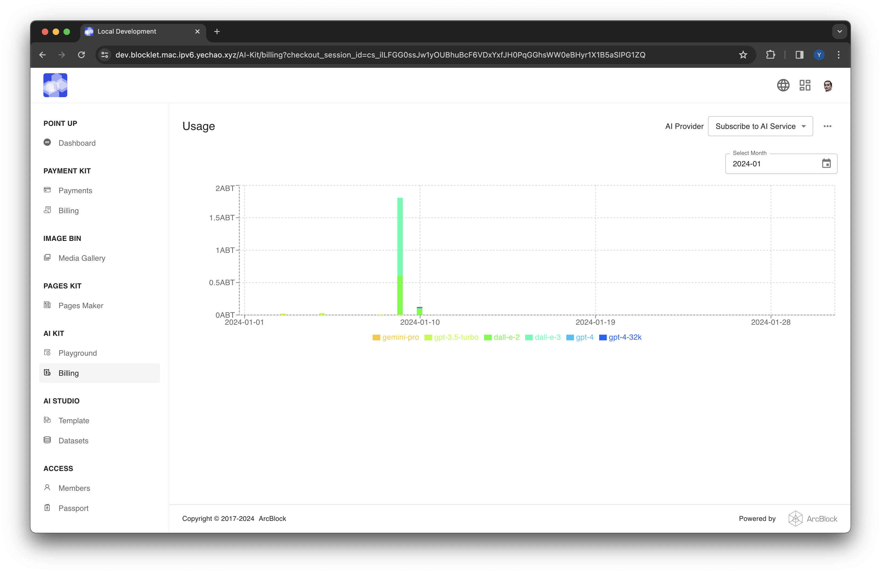Click the ArcBlock copyright link

pyautogui.click(x=272, y=518)
